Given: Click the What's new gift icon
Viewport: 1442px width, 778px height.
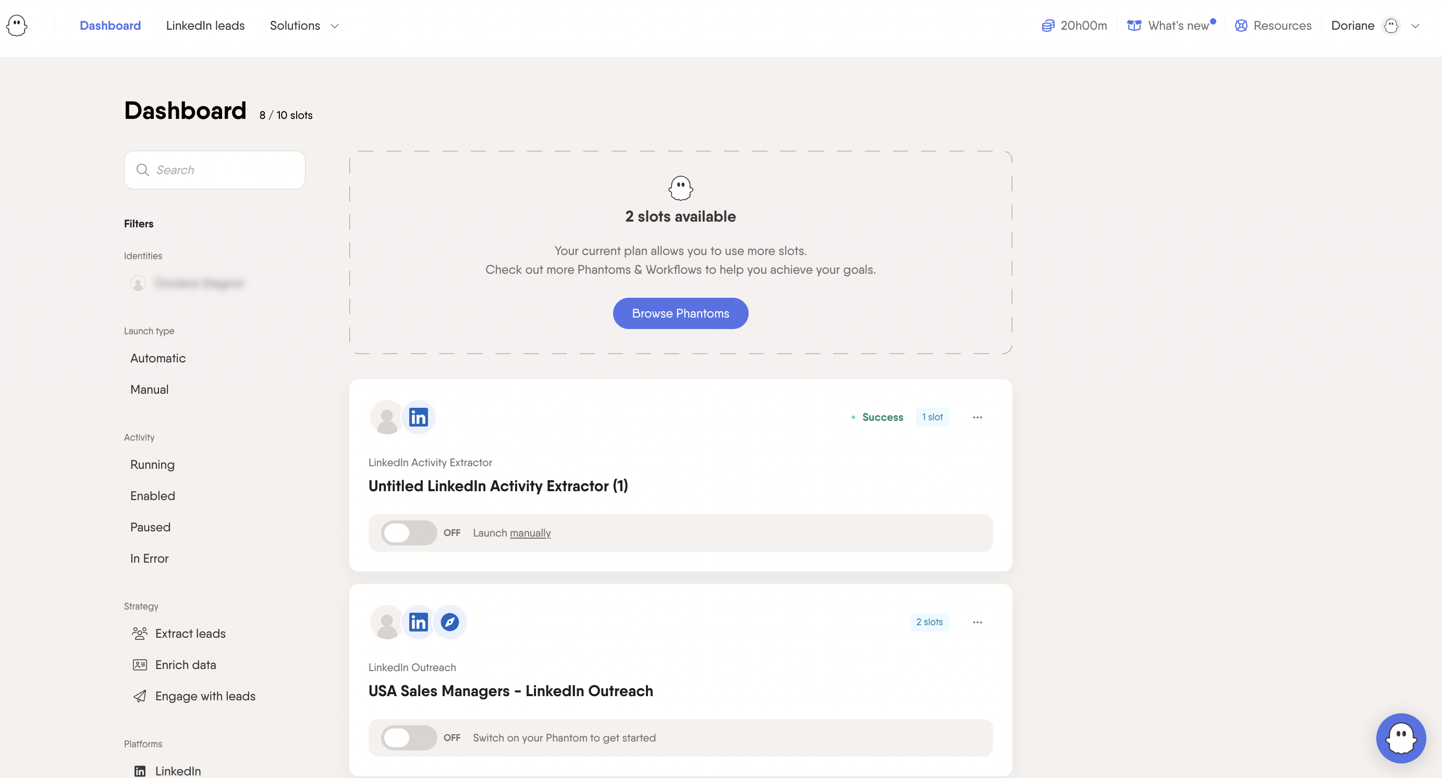Looking at the screenshot, I should [1134, 26].
